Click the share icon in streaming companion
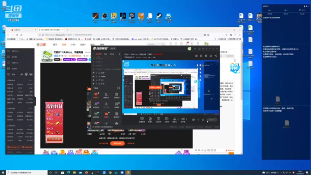The width and height of the screenshot is (311, 175). [216, 56]
